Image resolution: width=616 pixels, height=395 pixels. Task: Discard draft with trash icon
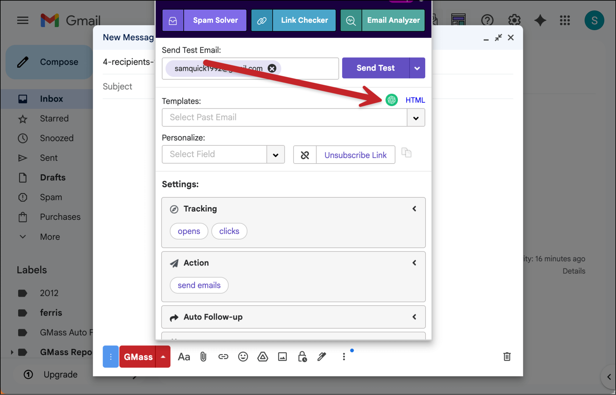pyautogui.click(x=507, y=357)
